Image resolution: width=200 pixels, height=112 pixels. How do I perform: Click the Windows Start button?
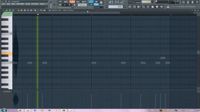[x=4, y=110]
